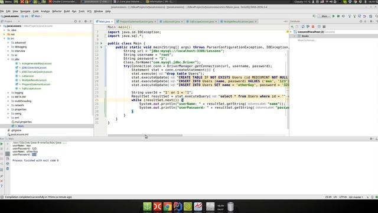Expand the advanced package node
378x213 pixels.
[x=8, y=43]
